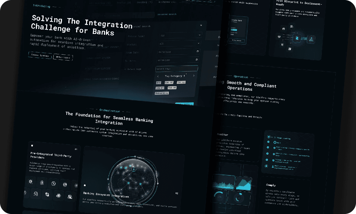Viewport: 356px width, 214px height.
Task: Click the Watch Video button
Action: 63,57
